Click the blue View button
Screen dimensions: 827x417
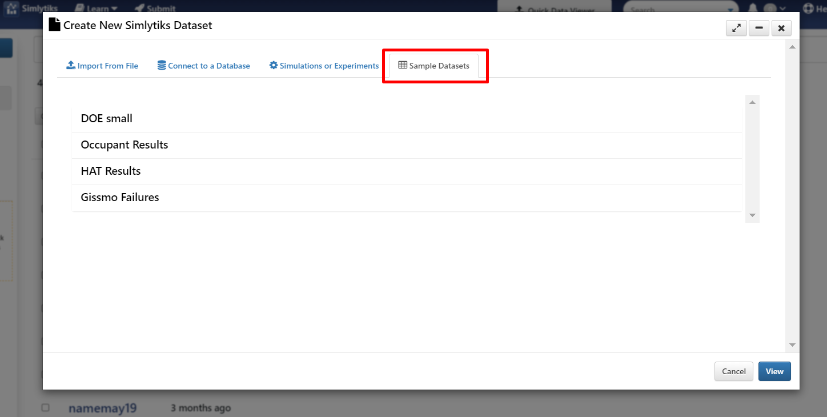774,371
